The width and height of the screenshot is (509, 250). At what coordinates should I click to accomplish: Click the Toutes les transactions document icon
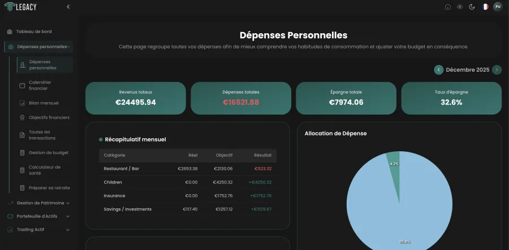22,135
